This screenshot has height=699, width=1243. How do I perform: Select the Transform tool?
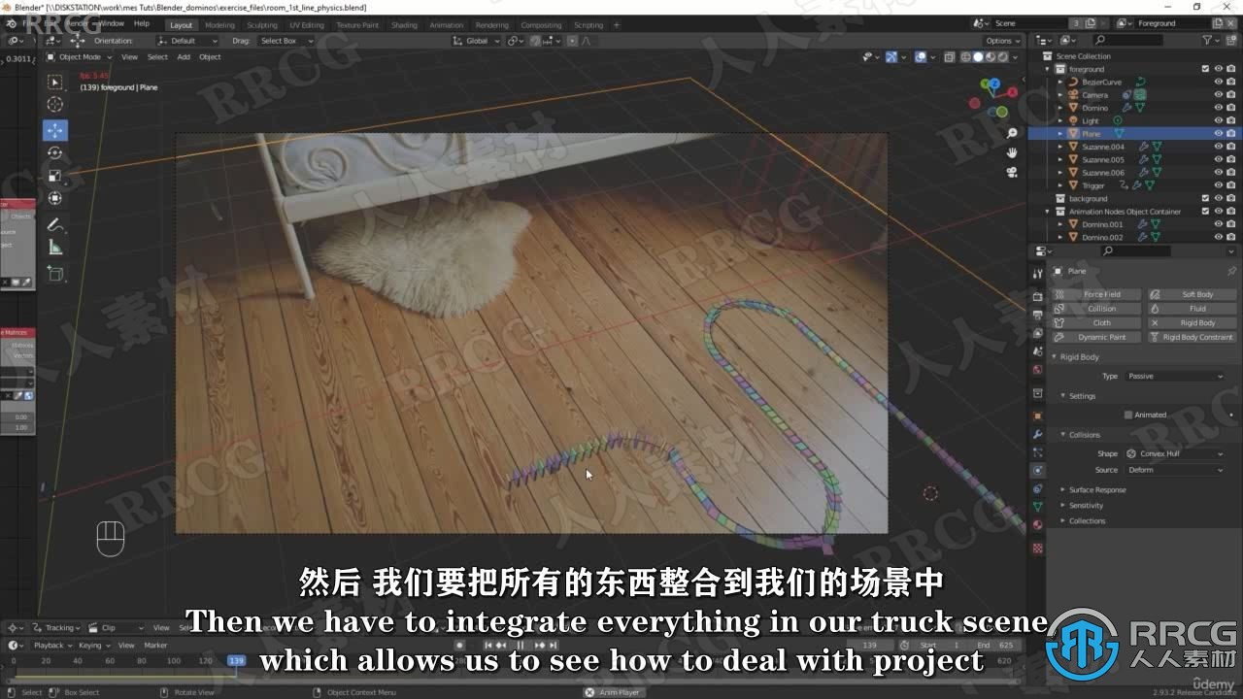click(54, 198)
